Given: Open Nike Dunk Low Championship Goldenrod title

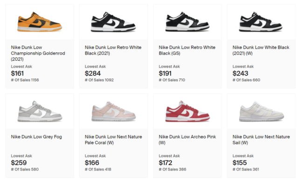Looking at the screenshot, I should coord(38,53).
